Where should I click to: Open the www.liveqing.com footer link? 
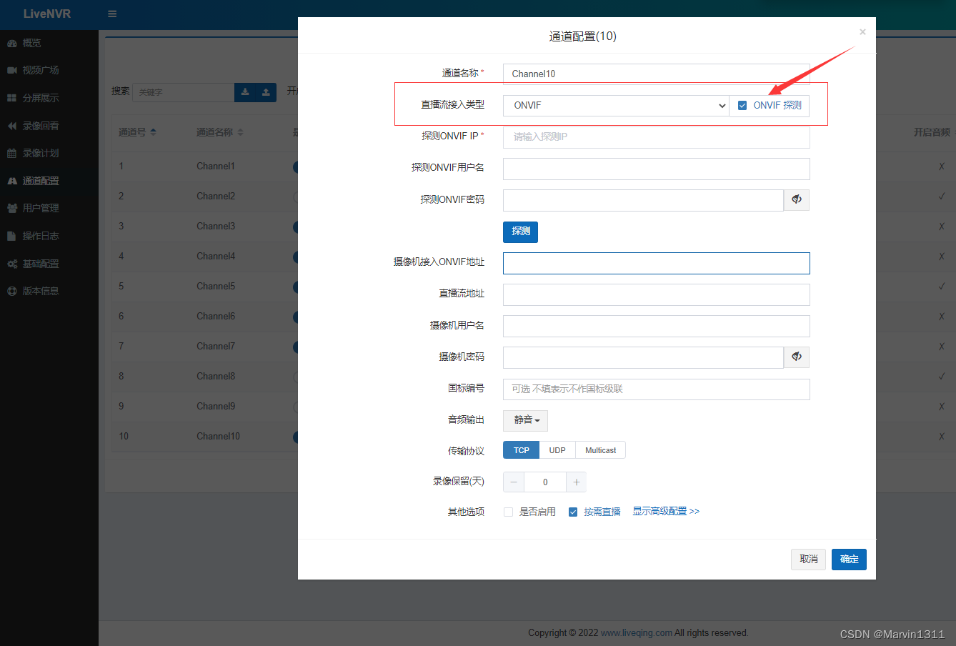(637, 633)
